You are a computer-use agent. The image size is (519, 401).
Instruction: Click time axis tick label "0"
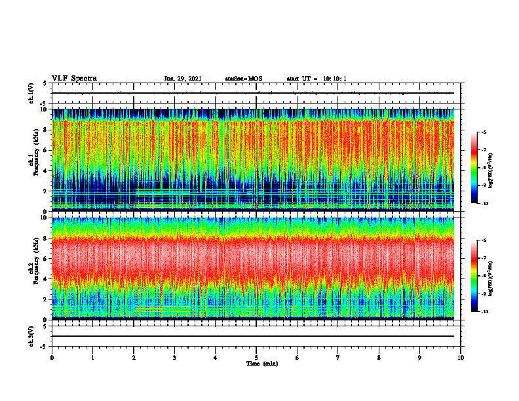click(52, 358)
